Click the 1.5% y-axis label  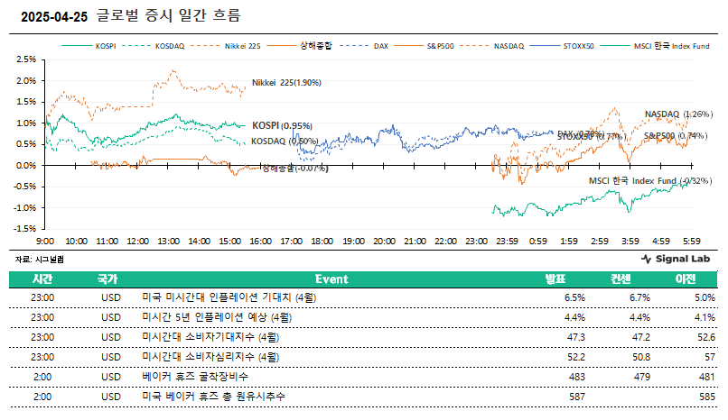coord(26,102)
